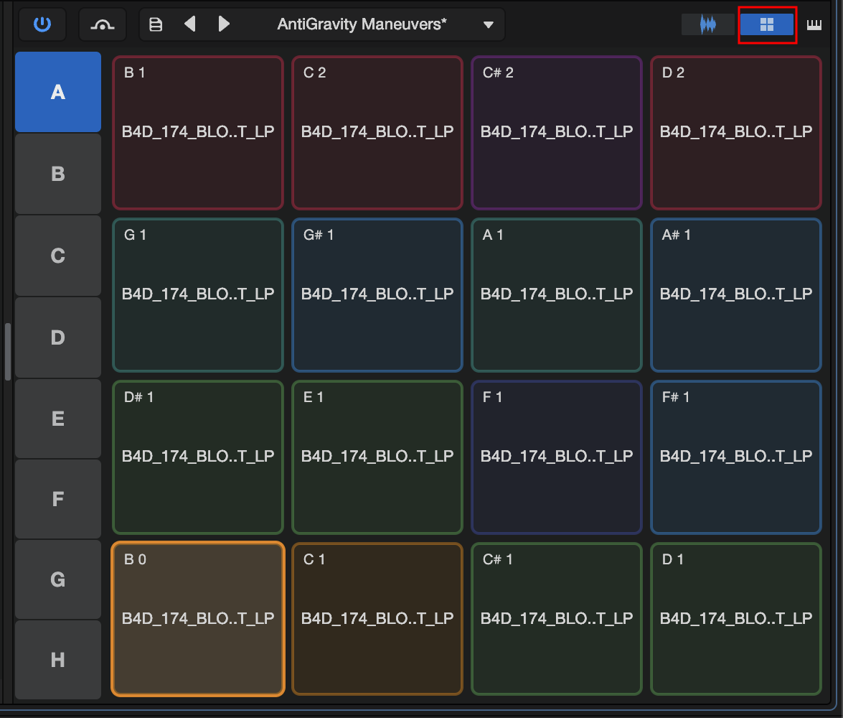Toggle the instrument power button

click(42, 24)
